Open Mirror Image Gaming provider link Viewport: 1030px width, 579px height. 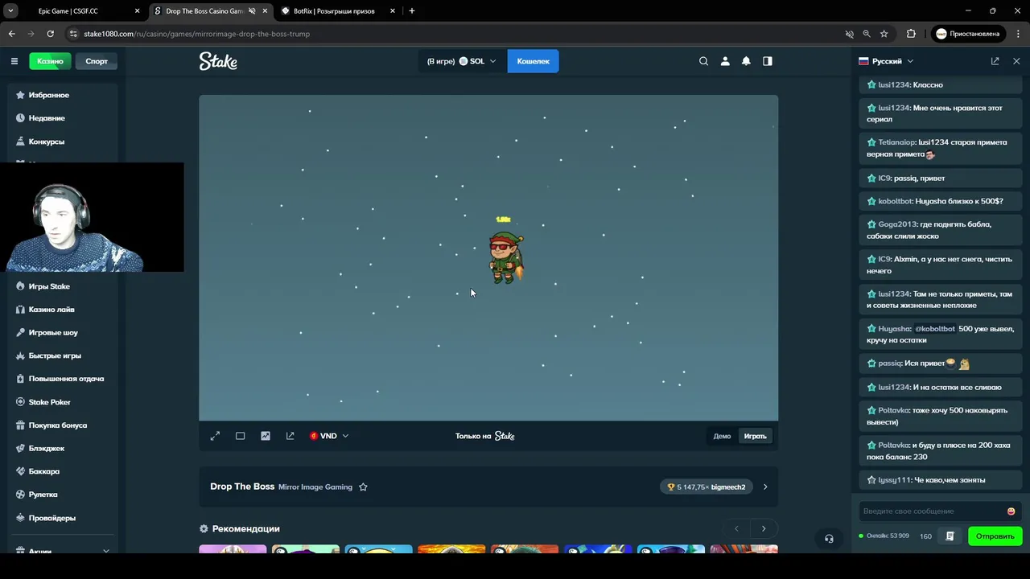[x=315, y=487]
